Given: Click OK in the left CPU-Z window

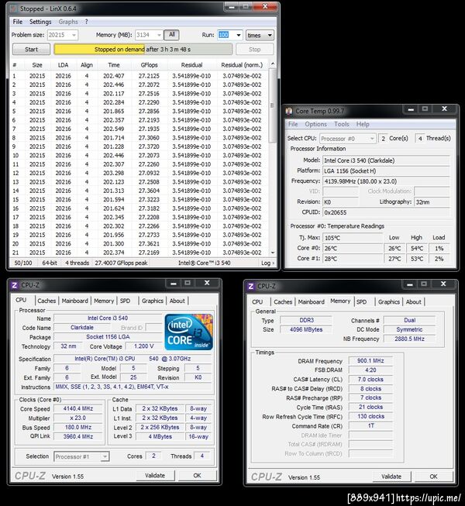Looking at the screenshot, I should pos(197,475).
